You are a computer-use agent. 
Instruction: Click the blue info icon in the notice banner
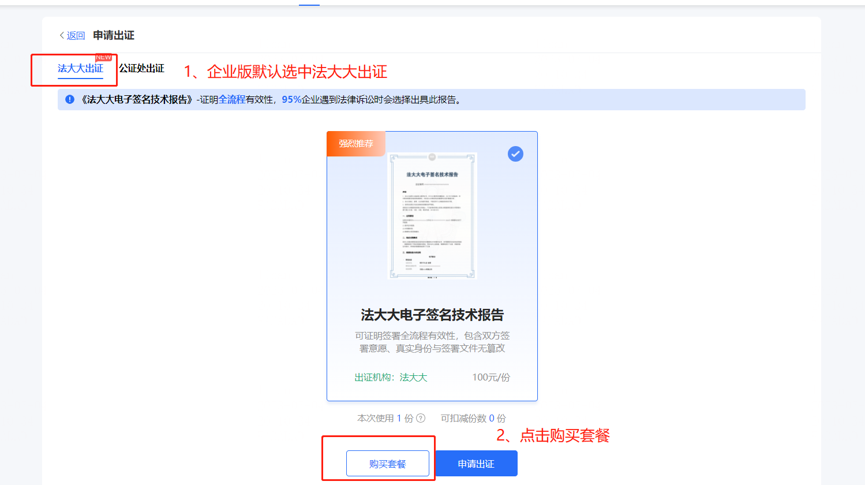[70, 99]
